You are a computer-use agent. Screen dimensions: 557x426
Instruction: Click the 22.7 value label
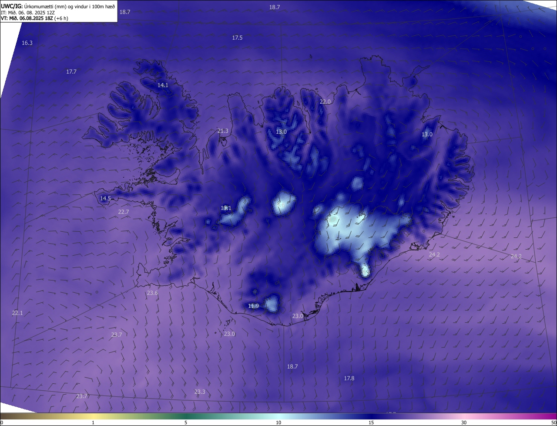(x=124, y=212)
